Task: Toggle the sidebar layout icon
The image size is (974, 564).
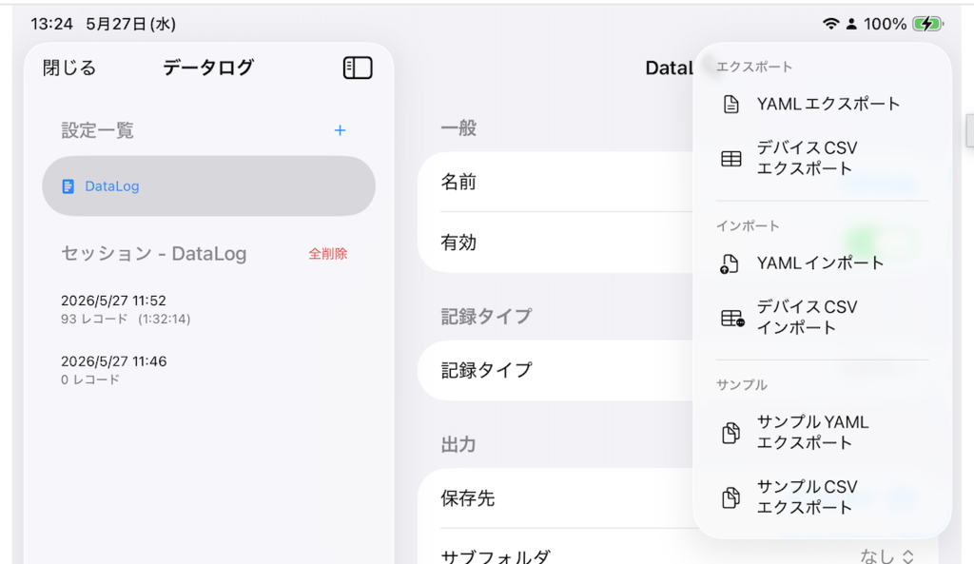Action: [358, 68]
